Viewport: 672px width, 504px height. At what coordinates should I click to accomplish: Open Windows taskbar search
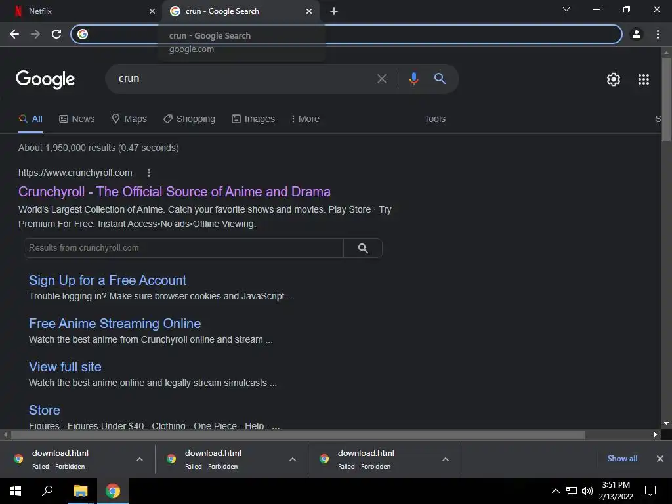coord(47,491)
